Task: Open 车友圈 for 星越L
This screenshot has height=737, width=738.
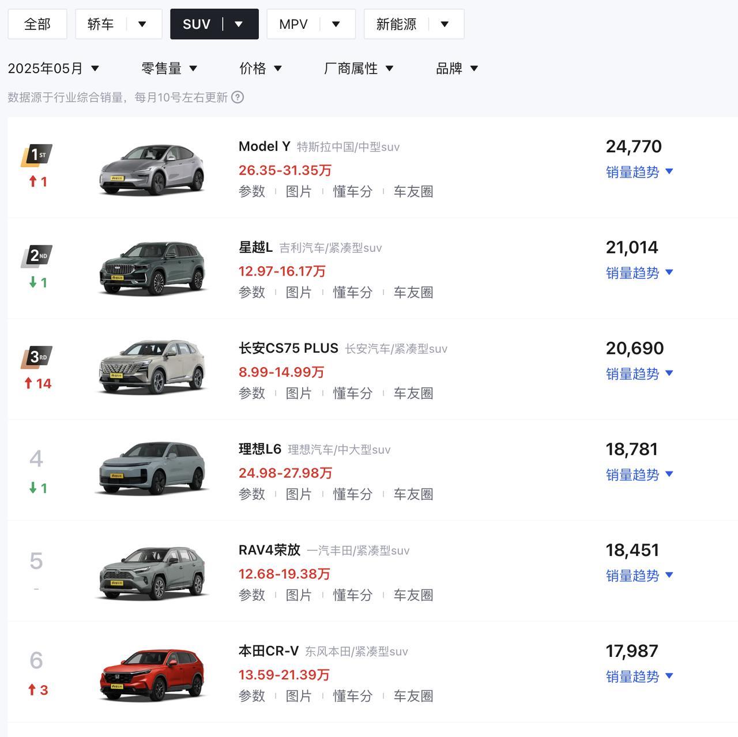Action: [413, 292]
